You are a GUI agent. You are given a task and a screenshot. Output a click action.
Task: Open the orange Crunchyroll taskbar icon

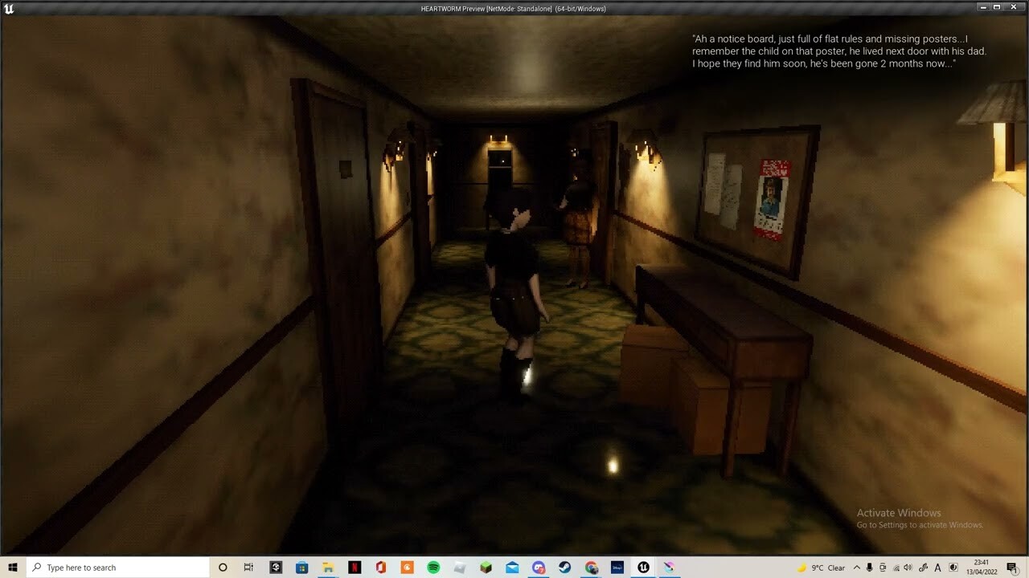(x=407, y=568)
